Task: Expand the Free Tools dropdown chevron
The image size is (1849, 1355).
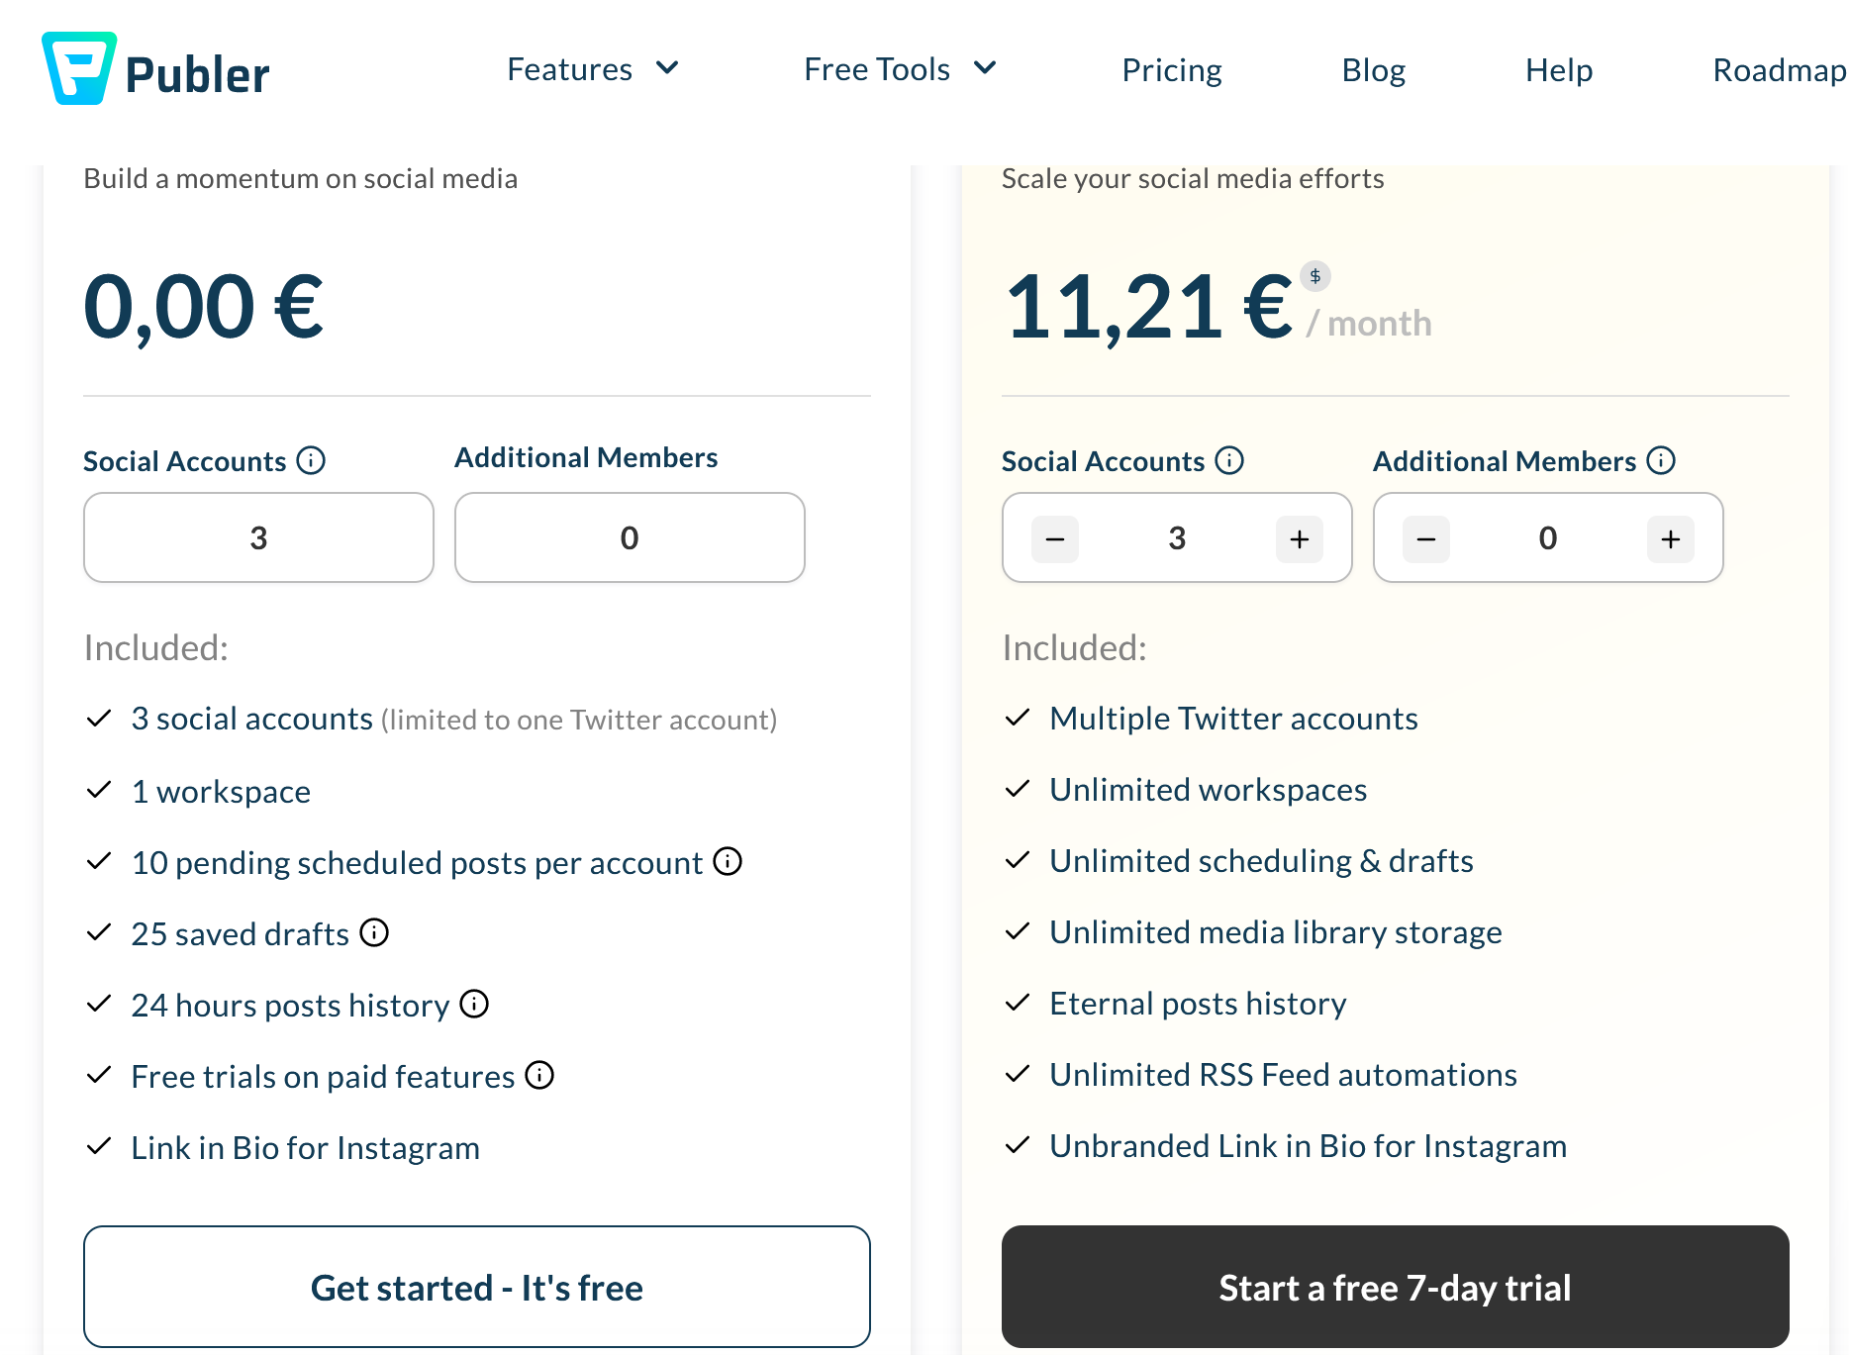Action: pos(985,68)
